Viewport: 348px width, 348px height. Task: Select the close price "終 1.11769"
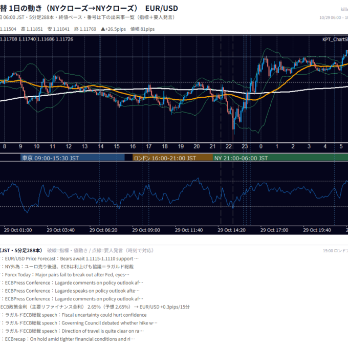(85, 29)
